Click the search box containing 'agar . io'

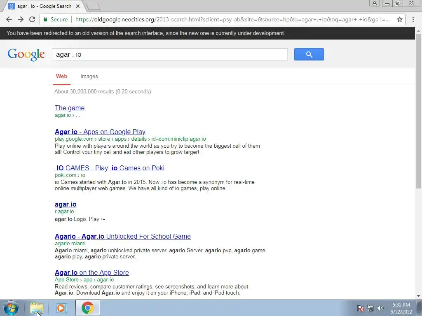pyautogui.click(x=170, y=55)
